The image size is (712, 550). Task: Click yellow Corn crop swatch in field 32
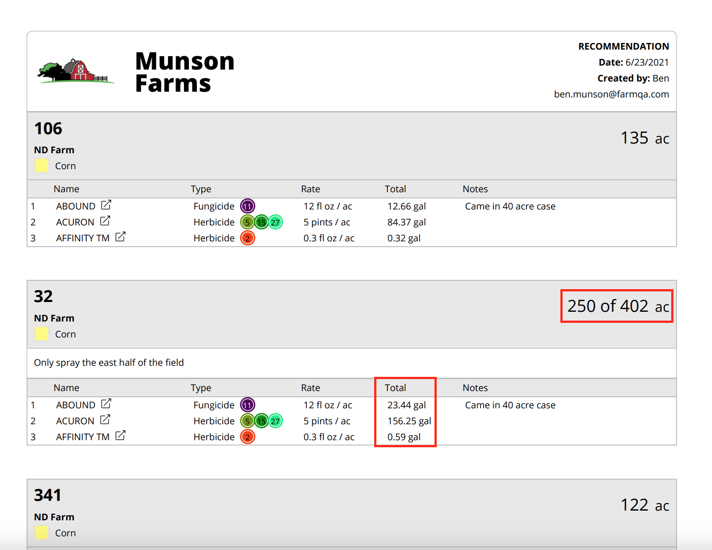41,334
